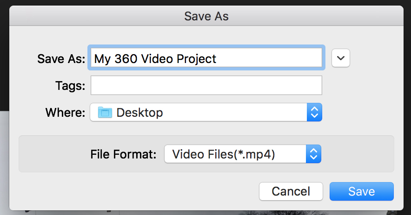Image resolution: width=411 pixels, height=215 pixels.
Task: Place cursor in "My 360 Video Project" text
Action: 155,59
